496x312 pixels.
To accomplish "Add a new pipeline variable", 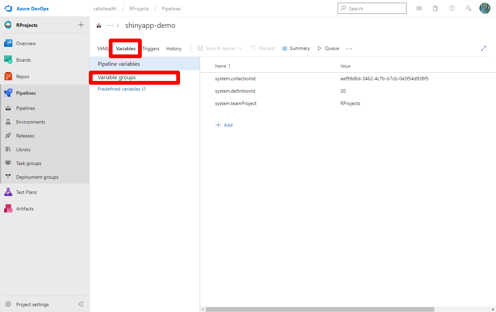I will coord(224,125).
